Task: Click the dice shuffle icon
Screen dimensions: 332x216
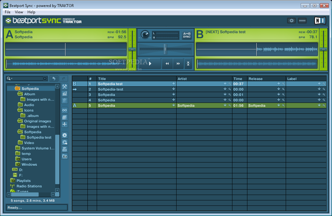Action: click(64, 117)
